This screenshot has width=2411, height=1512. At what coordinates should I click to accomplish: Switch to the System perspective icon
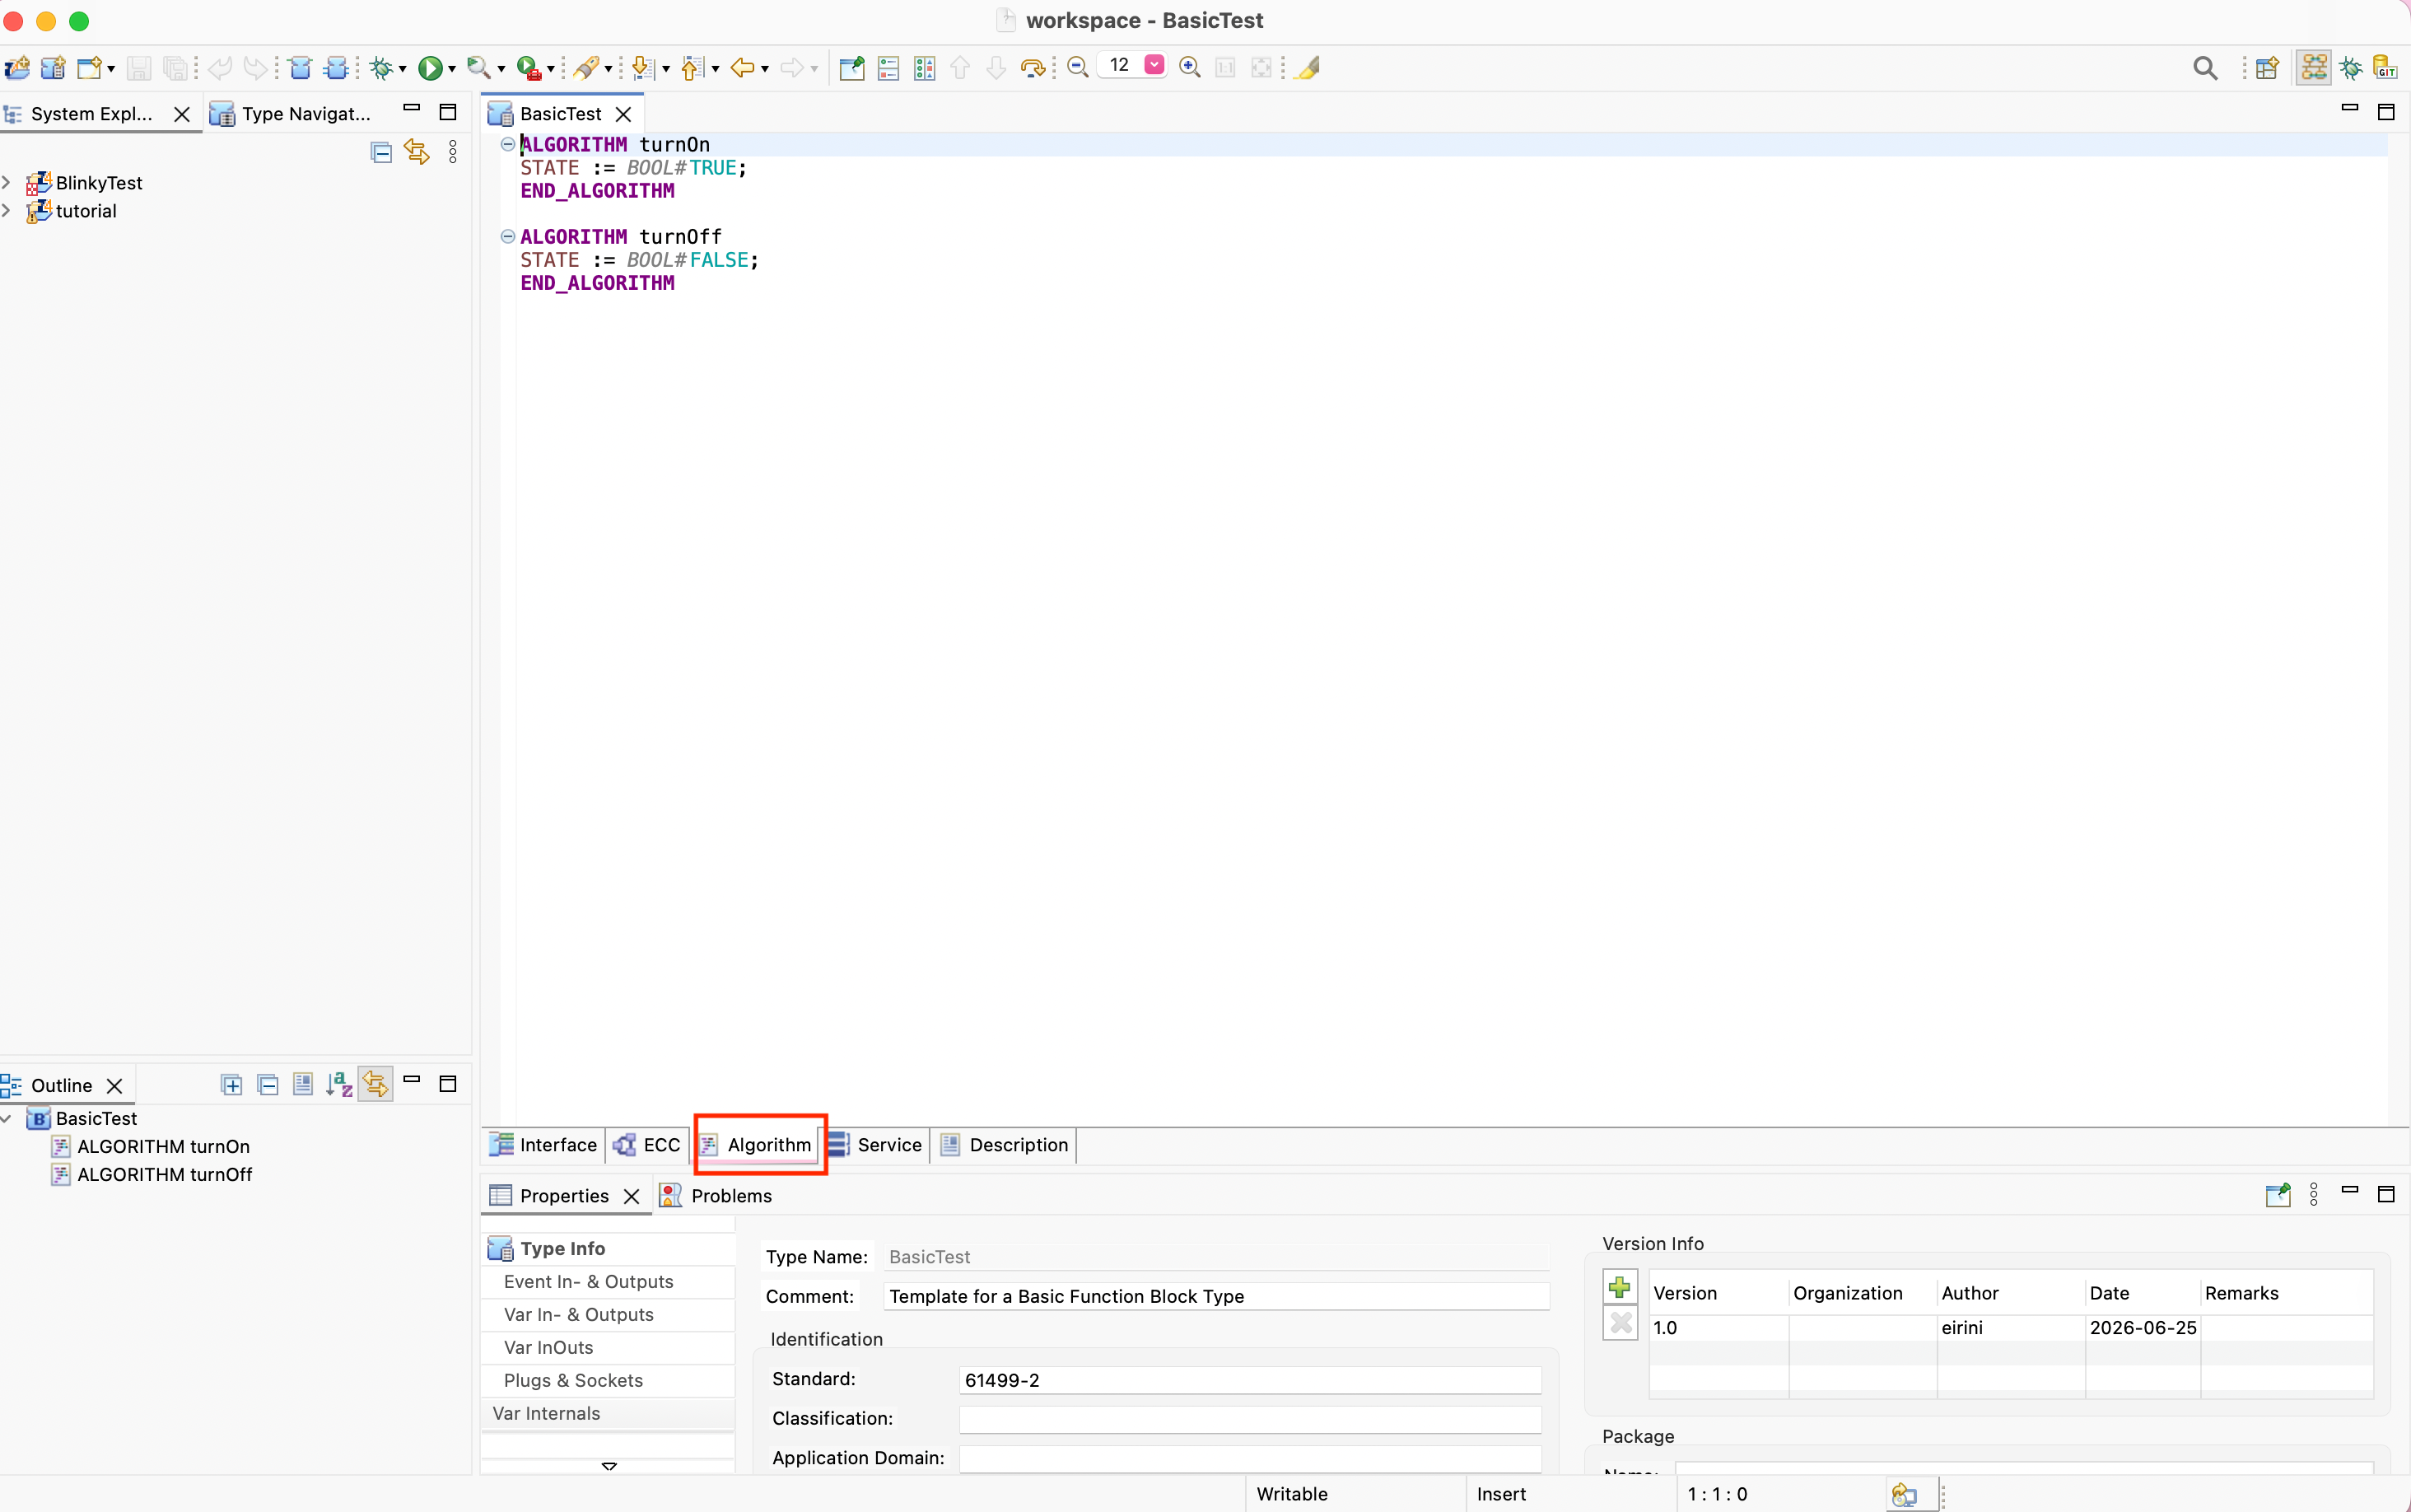point(2314,67)
